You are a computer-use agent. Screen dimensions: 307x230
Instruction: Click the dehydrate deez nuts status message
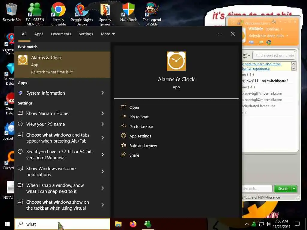[x=266, y=36]
